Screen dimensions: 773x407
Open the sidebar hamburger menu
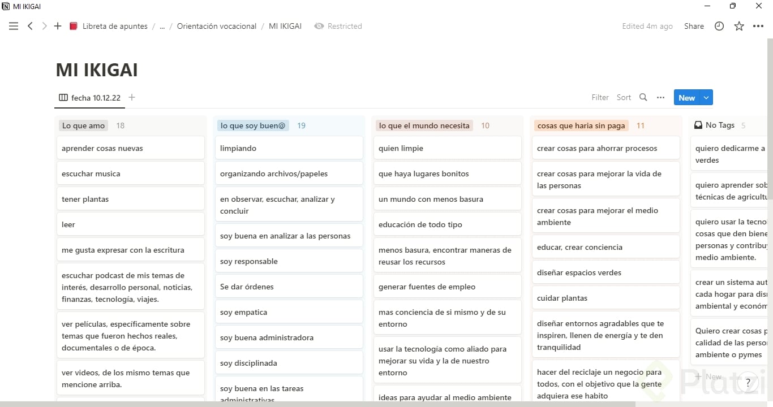14,26
